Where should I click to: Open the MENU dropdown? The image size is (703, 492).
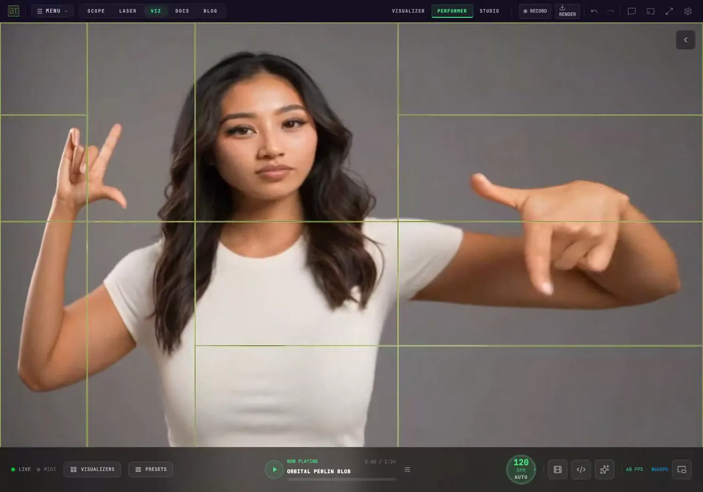click(x=52, y=11)
